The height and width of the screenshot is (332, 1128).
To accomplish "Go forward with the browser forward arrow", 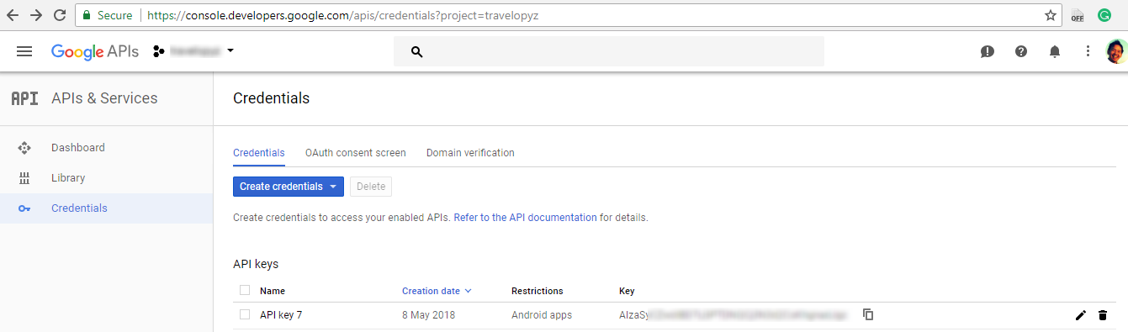I will point(36,15).
